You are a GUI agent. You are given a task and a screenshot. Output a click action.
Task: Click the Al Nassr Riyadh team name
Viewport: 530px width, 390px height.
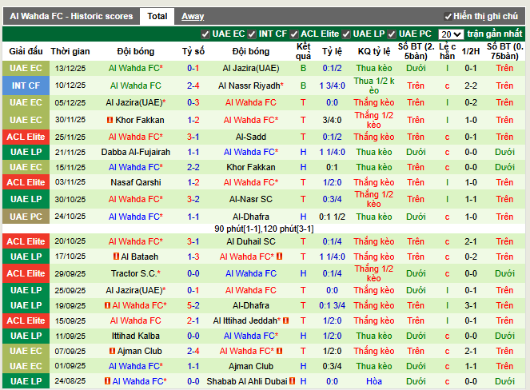pyautogui.click(x=251, y=86)
